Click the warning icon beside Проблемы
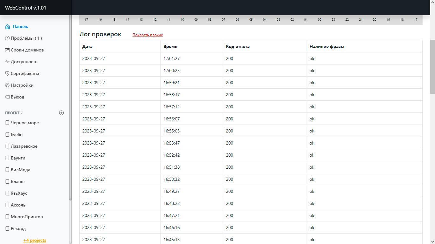Image resolution: width=435 pixels, height=244 pixels. (7, 38)
